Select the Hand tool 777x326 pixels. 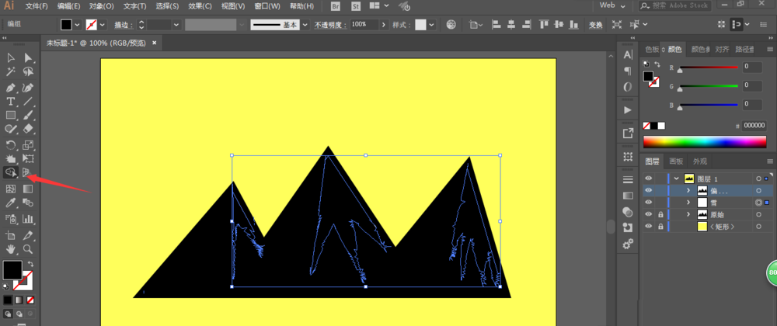point(11,249)
